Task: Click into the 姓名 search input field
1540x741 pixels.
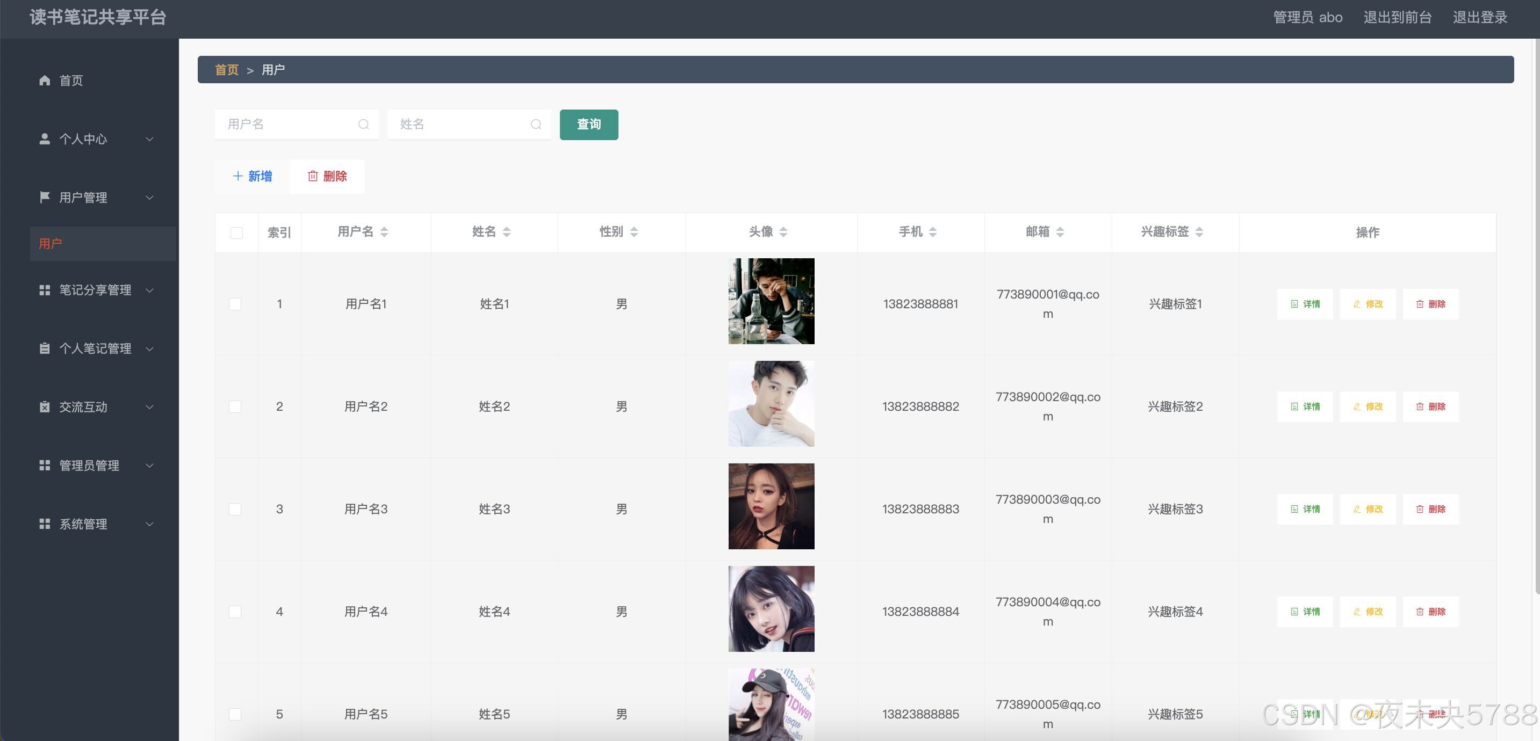Action: tap(460, 124)
